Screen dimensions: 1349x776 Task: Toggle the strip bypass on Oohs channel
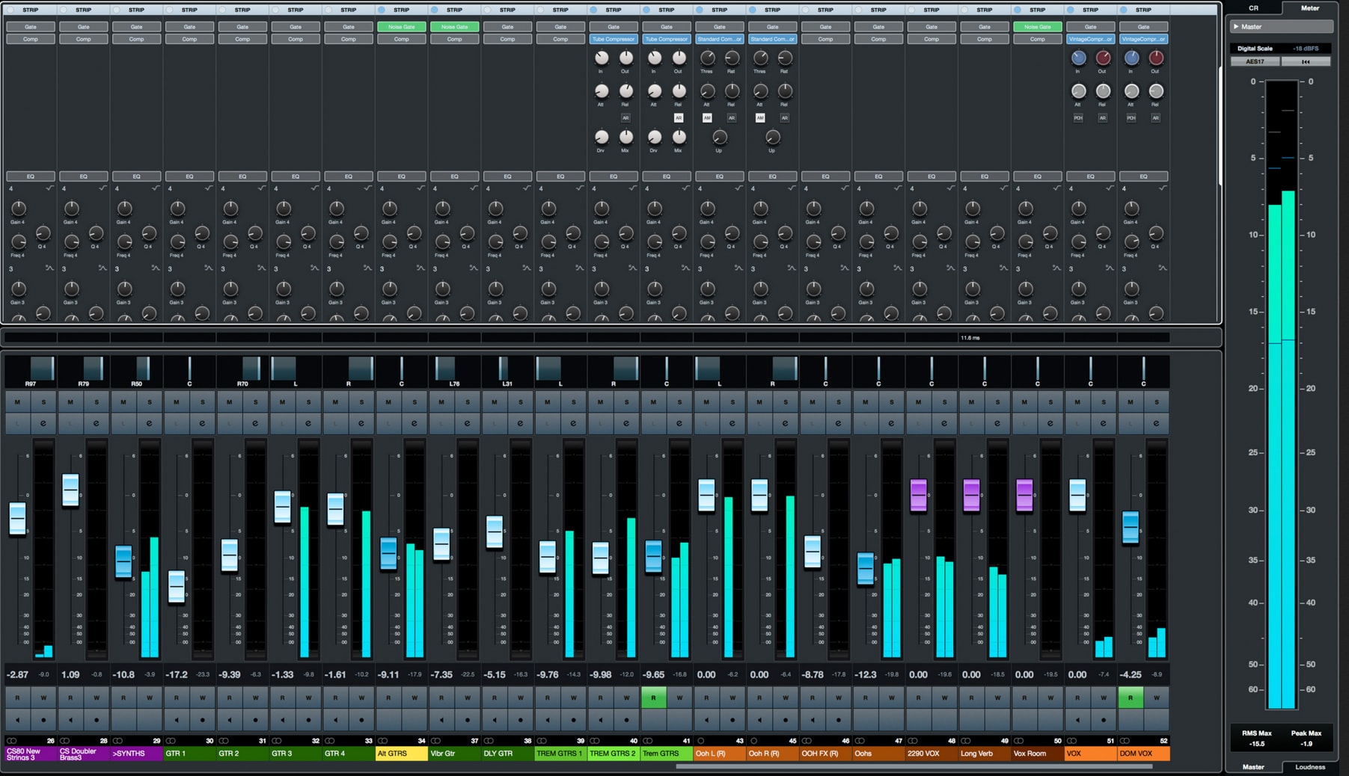[x=860, y=10]
